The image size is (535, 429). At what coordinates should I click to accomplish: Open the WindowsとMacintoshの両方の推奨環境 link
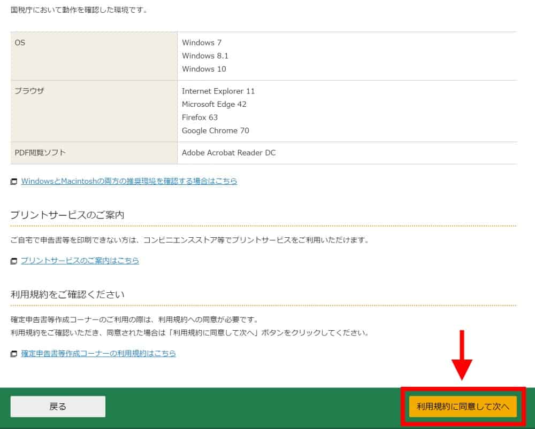tap(129, 181)
